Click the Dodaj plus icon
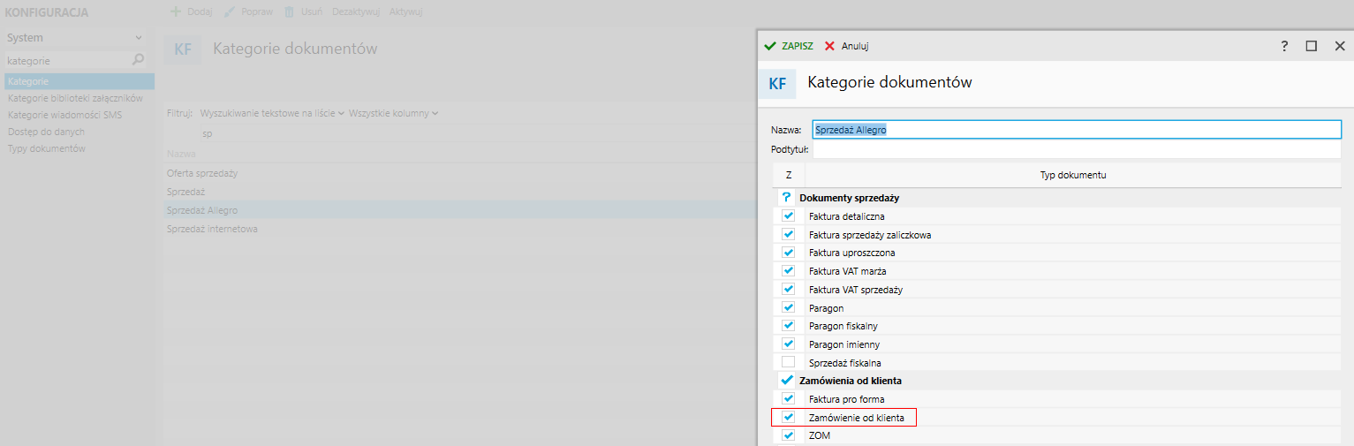 click(x=175, y=12)
